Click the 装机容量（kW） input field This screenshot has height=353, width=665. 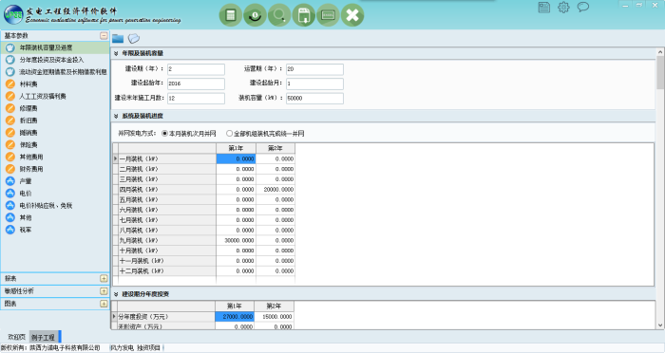314,98
